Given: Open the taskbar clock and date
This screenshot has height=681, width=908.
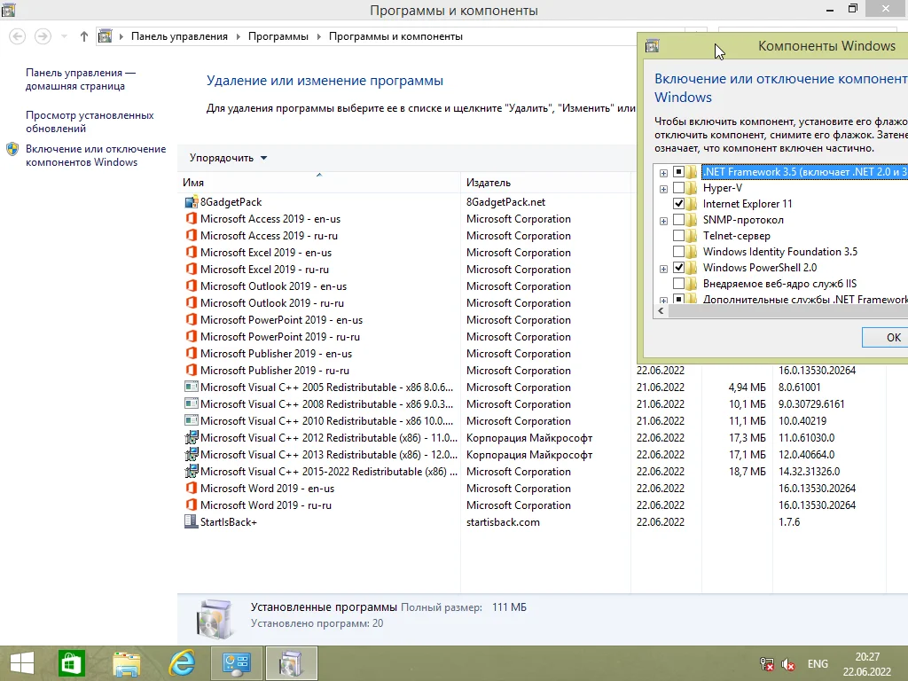Looking at the screenshot, I should coord(867,664).
